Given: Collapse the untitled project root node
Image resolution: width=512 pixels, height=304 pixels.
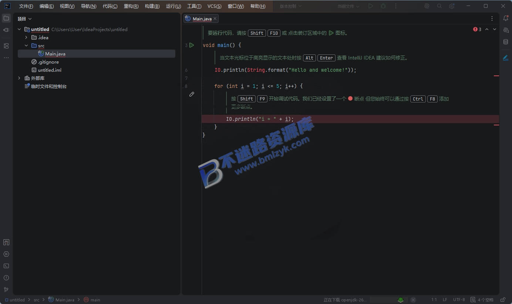Looking at the screenshot, I should coord(19,29).
